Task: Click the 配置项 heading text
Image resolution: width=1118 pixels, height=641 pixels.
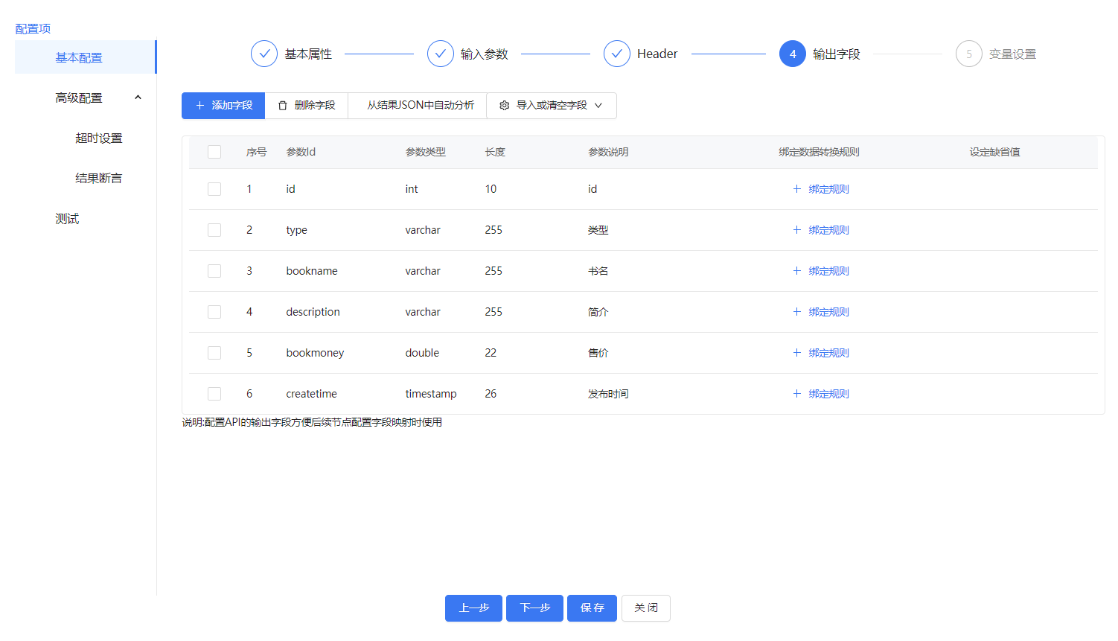Action: click(33, 28)
